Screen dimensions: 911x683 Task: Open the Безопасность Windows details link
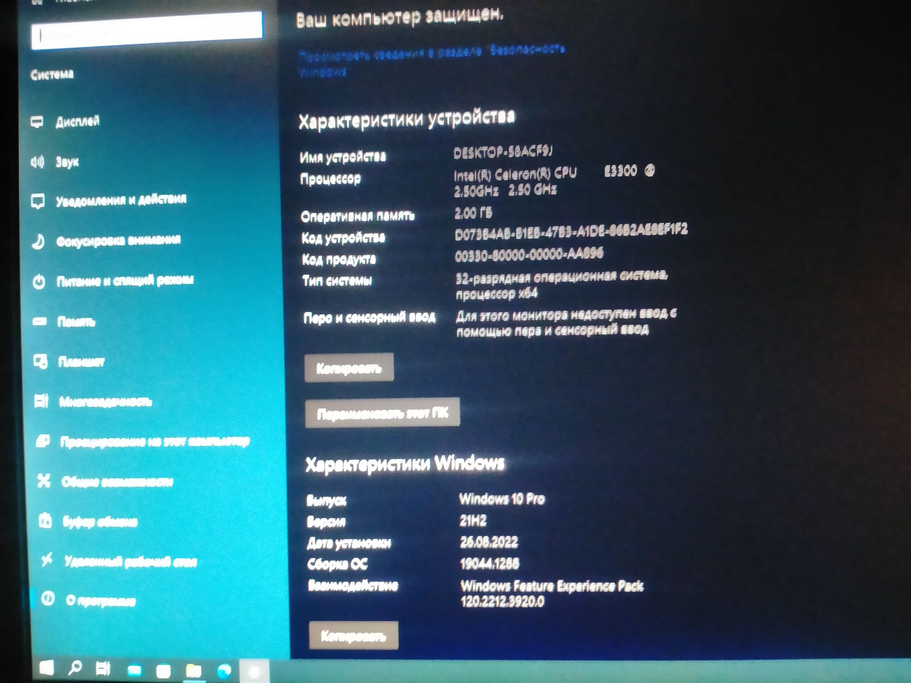[431, 60]
